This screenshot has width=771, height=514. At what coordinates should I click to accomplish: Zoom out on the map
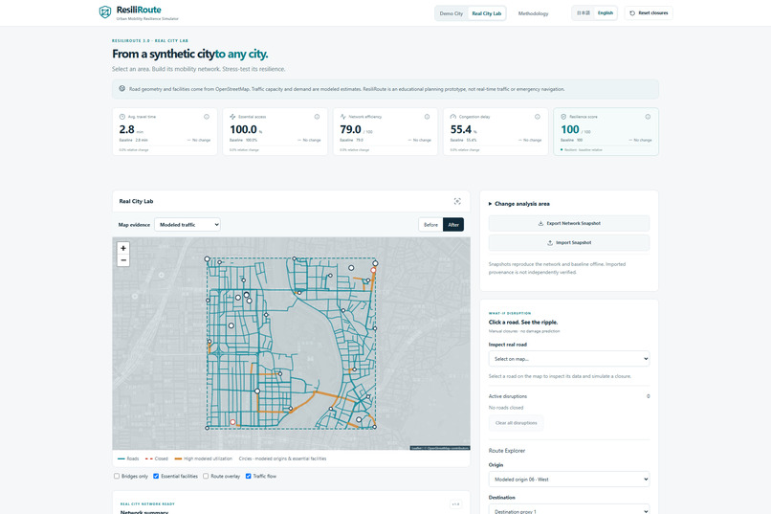(x=123, y=260)
